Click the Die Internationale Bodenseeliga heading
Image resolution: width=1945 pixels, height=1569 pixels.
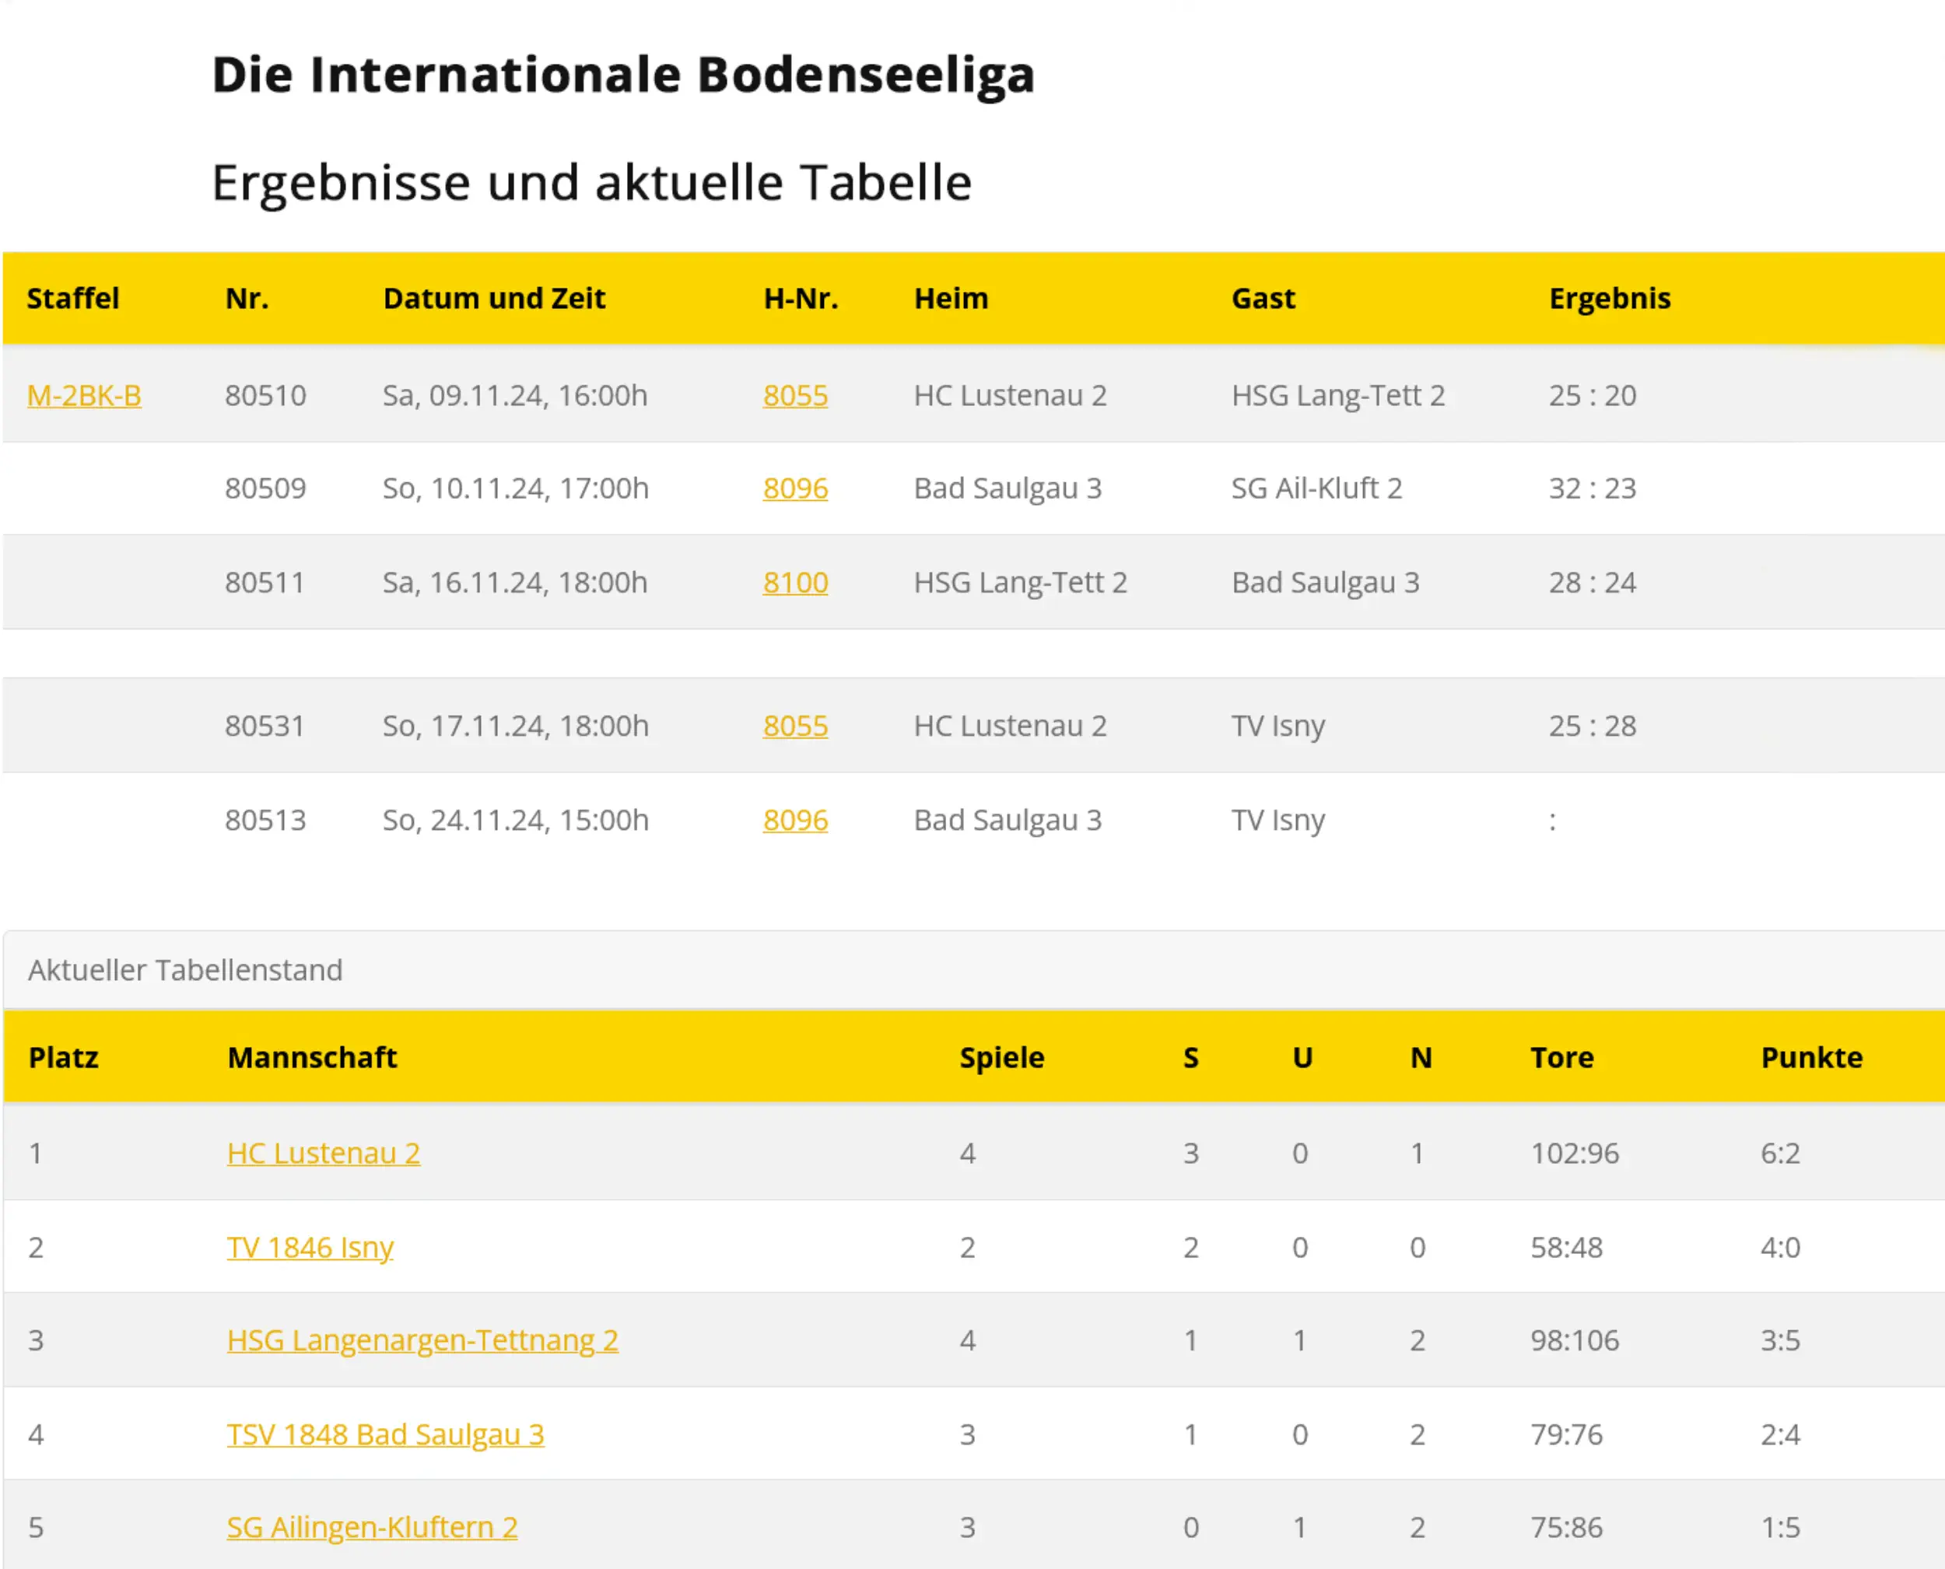622,74
